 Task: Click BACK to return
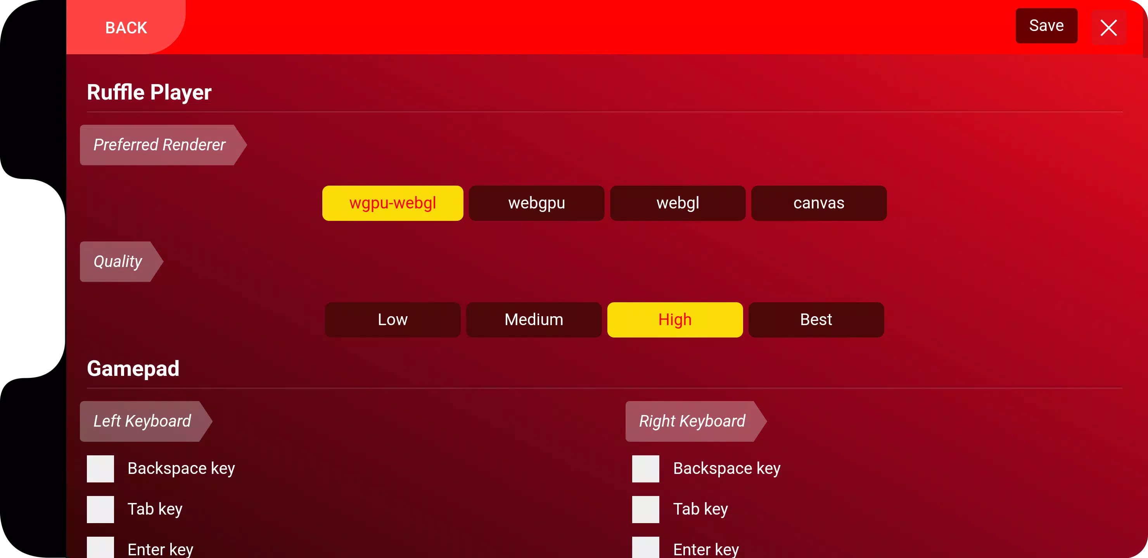click(125, 27)
